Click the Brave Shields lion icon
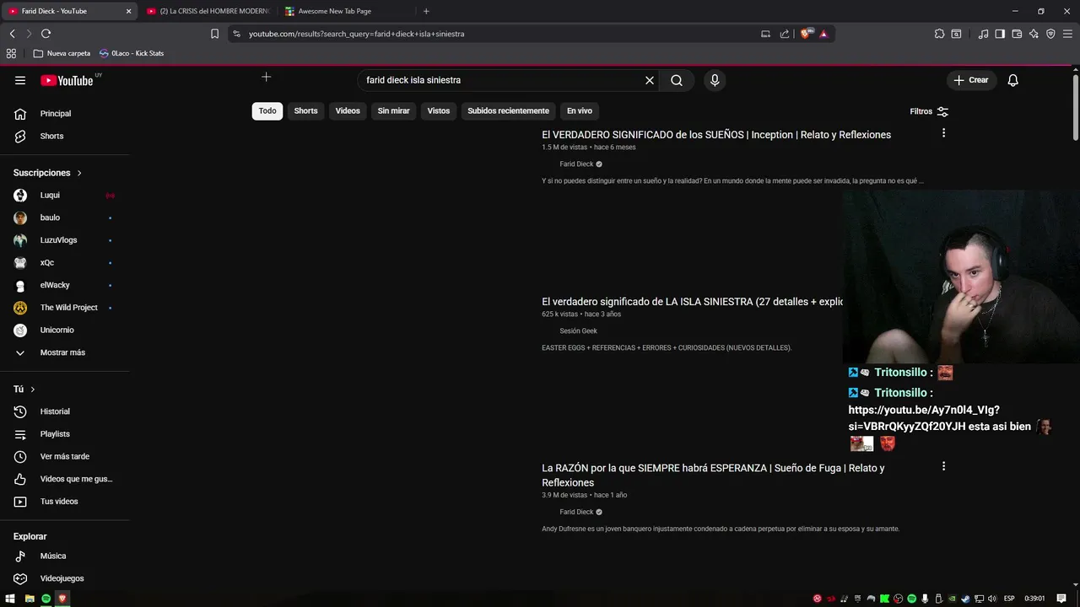 (x=806, y=34)
